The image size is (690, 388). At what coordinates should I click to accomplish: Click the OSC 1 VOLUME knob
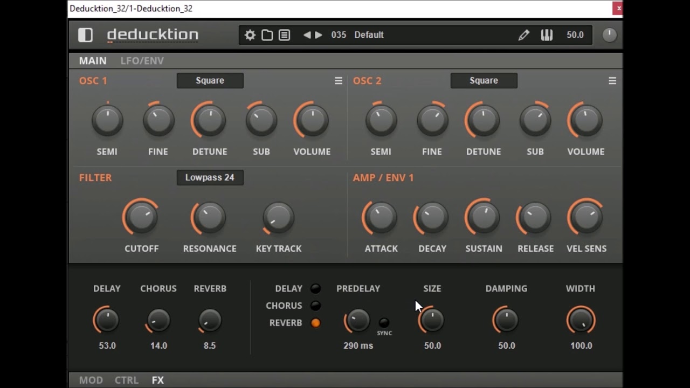click(x=312, y=120)
